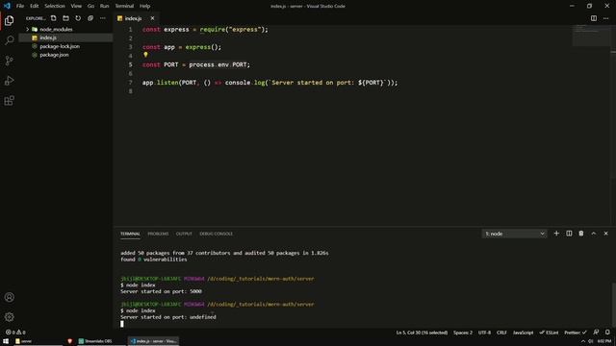Screen dimensions: 616x346
Task: Switch to the DEBUG CONSOLE tab
Action: 216,234
